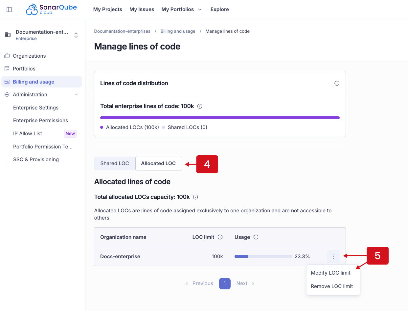
Task: Click the Billing and usage card icon
Action: click(x=7, y=82)
